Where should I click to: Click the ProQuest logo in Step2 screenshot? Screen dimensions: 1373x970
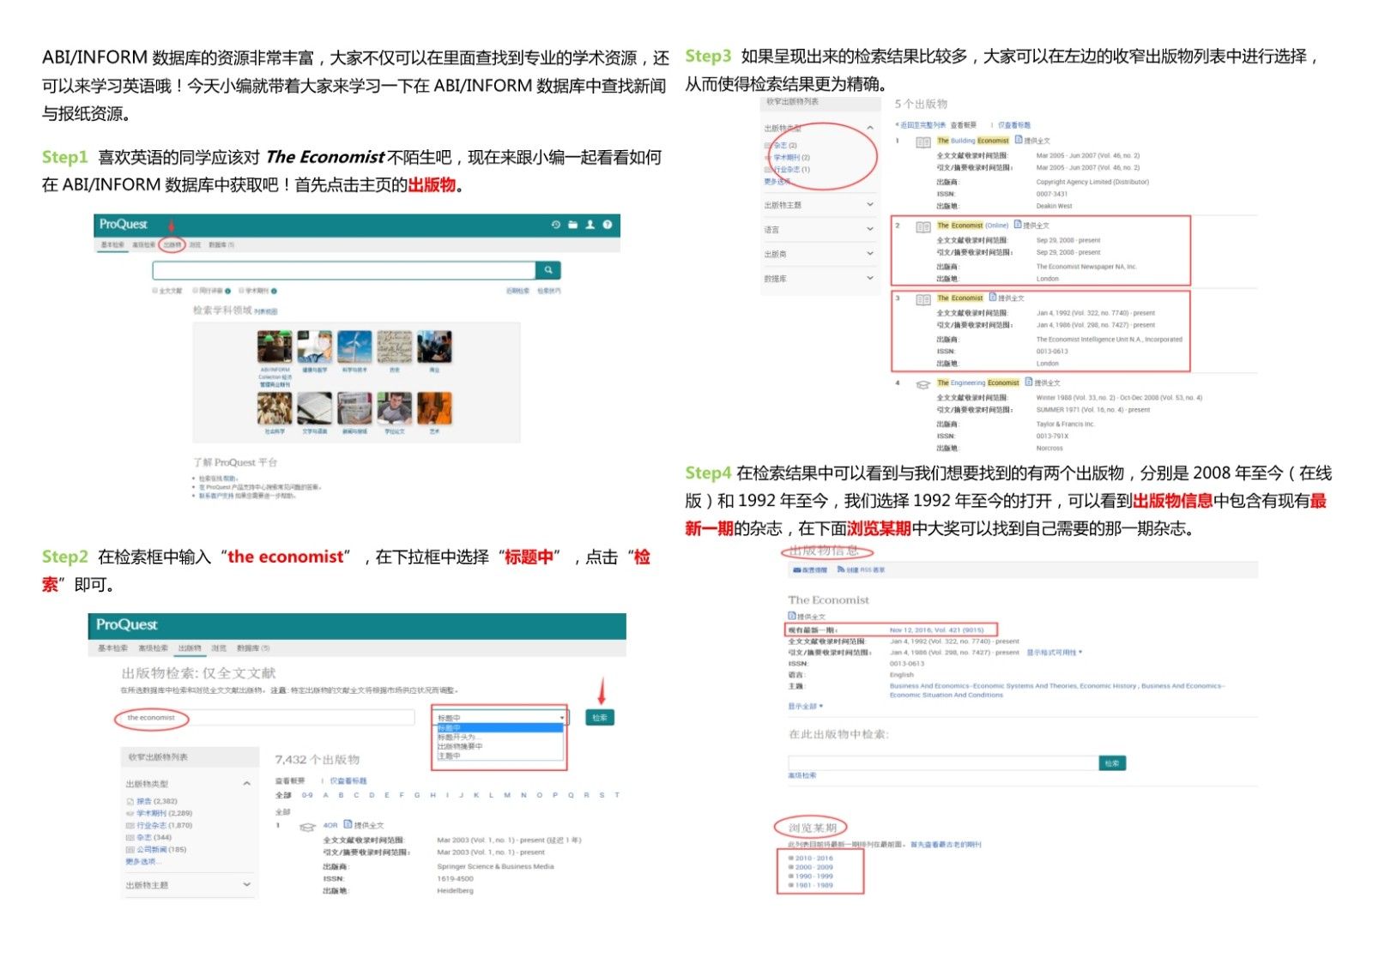point(127,624)
